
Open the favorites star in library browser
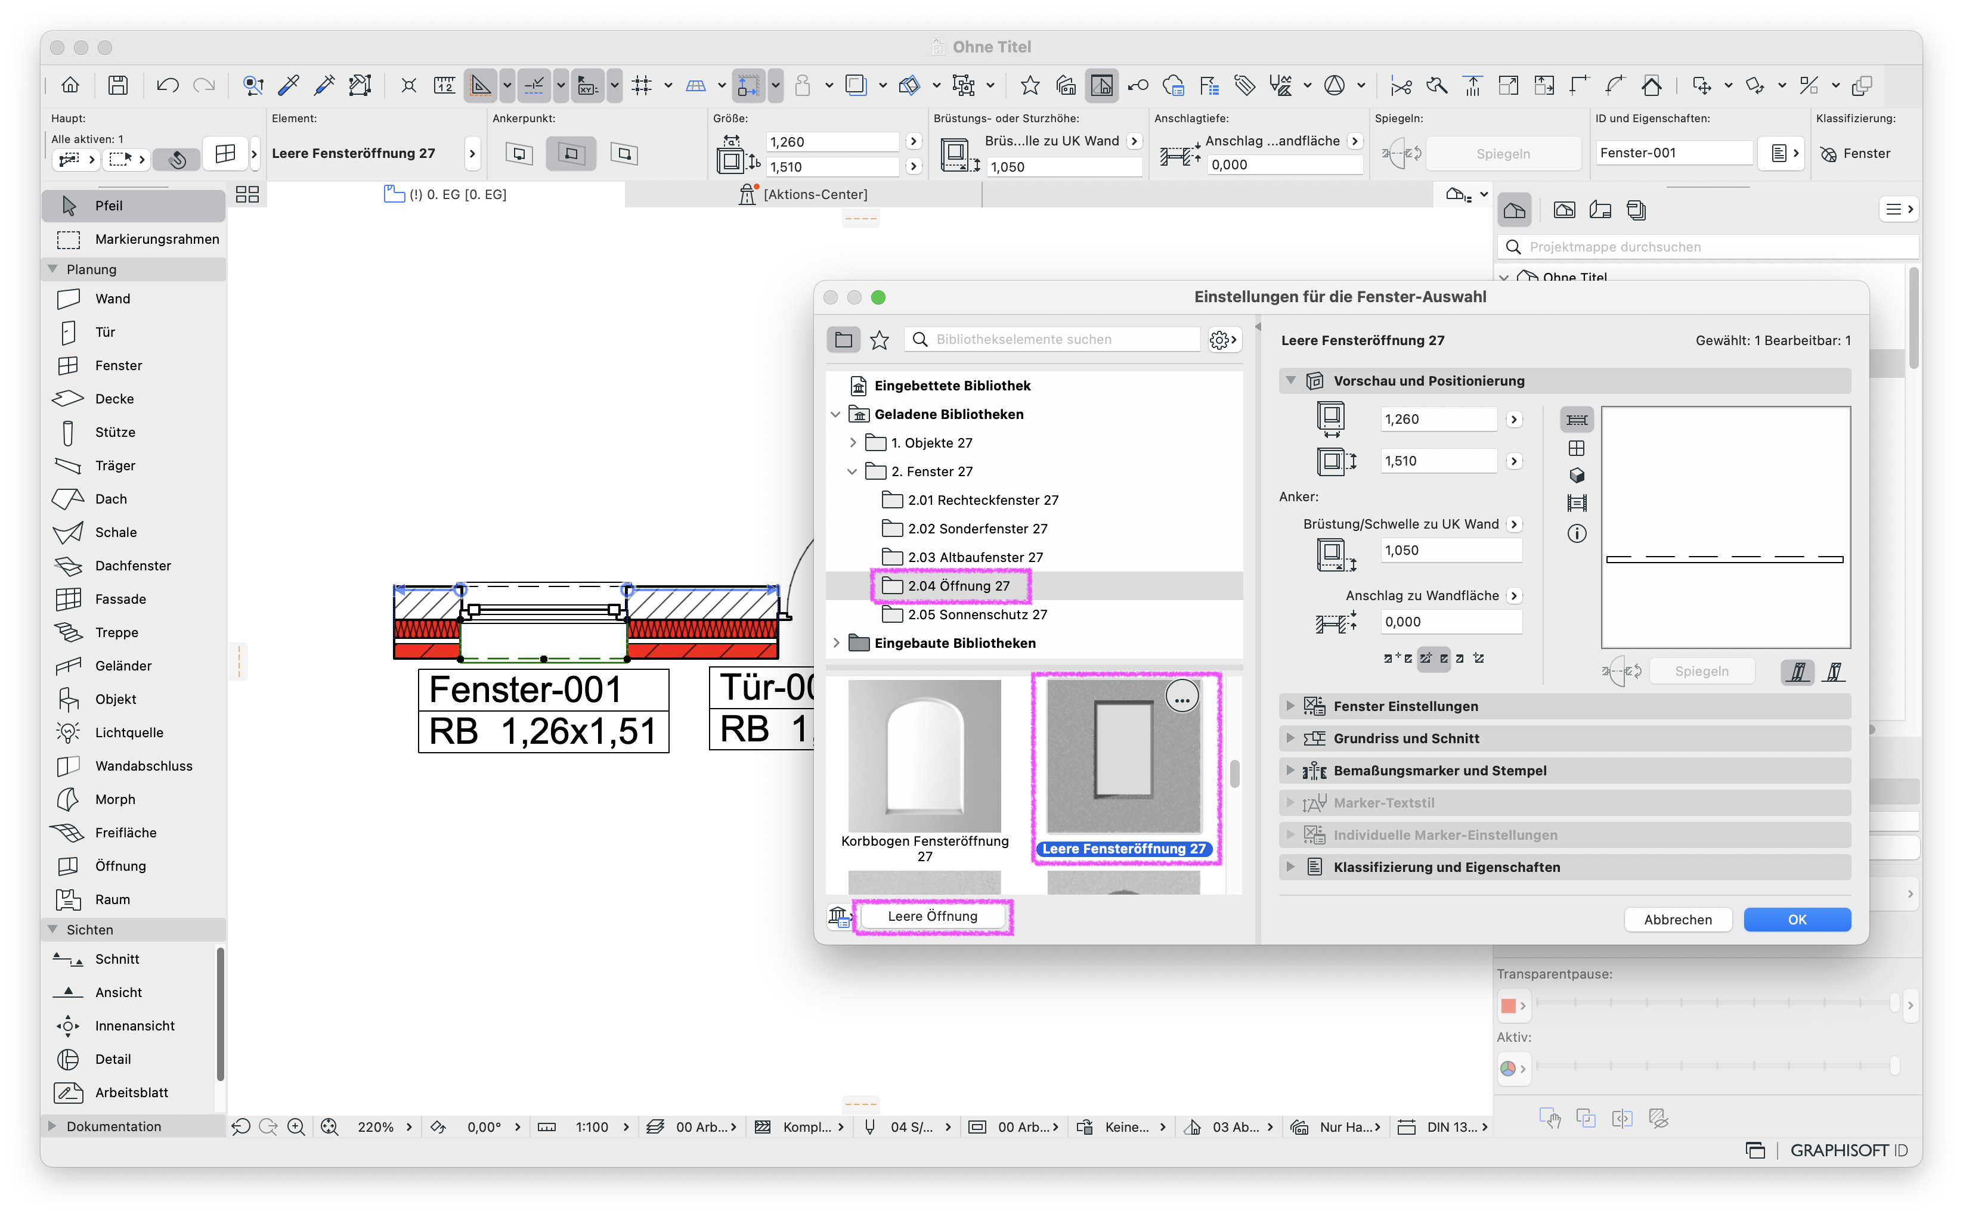point(880,340)
